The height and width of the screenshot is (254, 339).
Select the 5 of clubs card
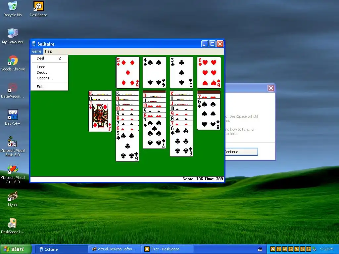127,146
